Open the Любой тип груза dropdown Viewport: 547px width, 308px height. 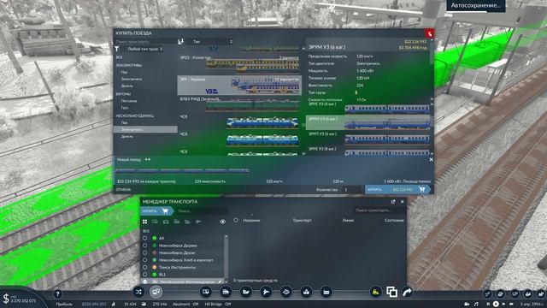pos(144,49)
